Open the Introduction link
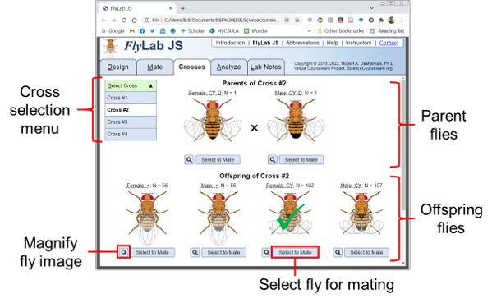The width and height of the screenshot is (492, 303). click(x=230, y=43)
